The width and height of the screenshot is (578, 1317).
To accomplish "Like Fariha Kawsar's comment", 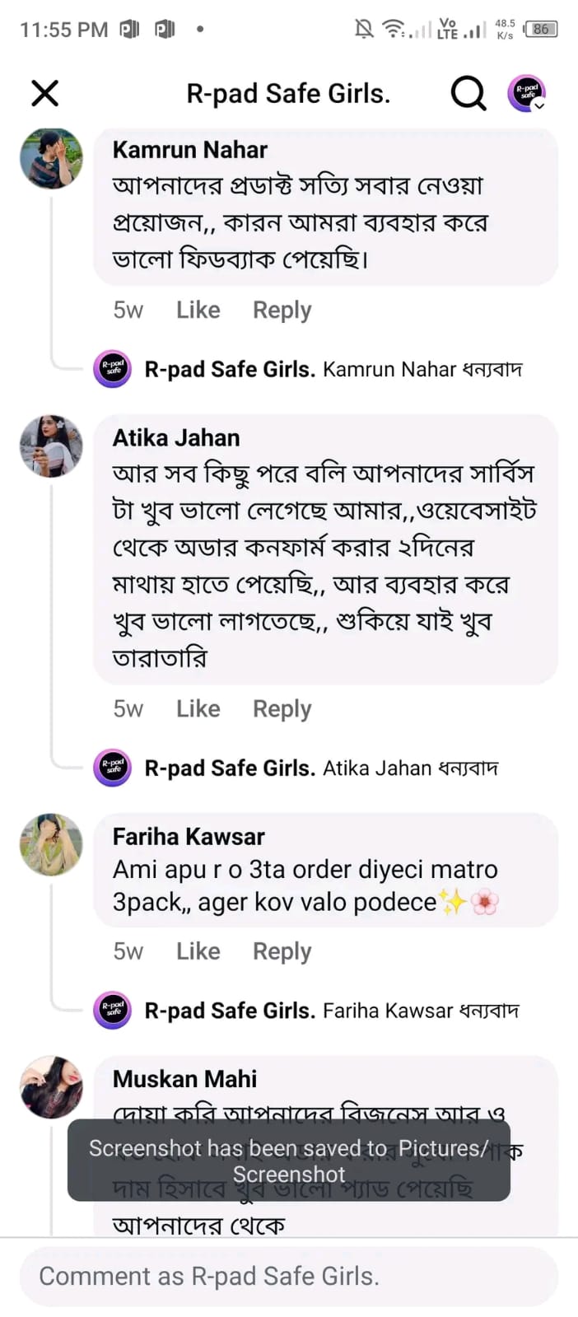I will pyautogui.click(x=198, y=950).
